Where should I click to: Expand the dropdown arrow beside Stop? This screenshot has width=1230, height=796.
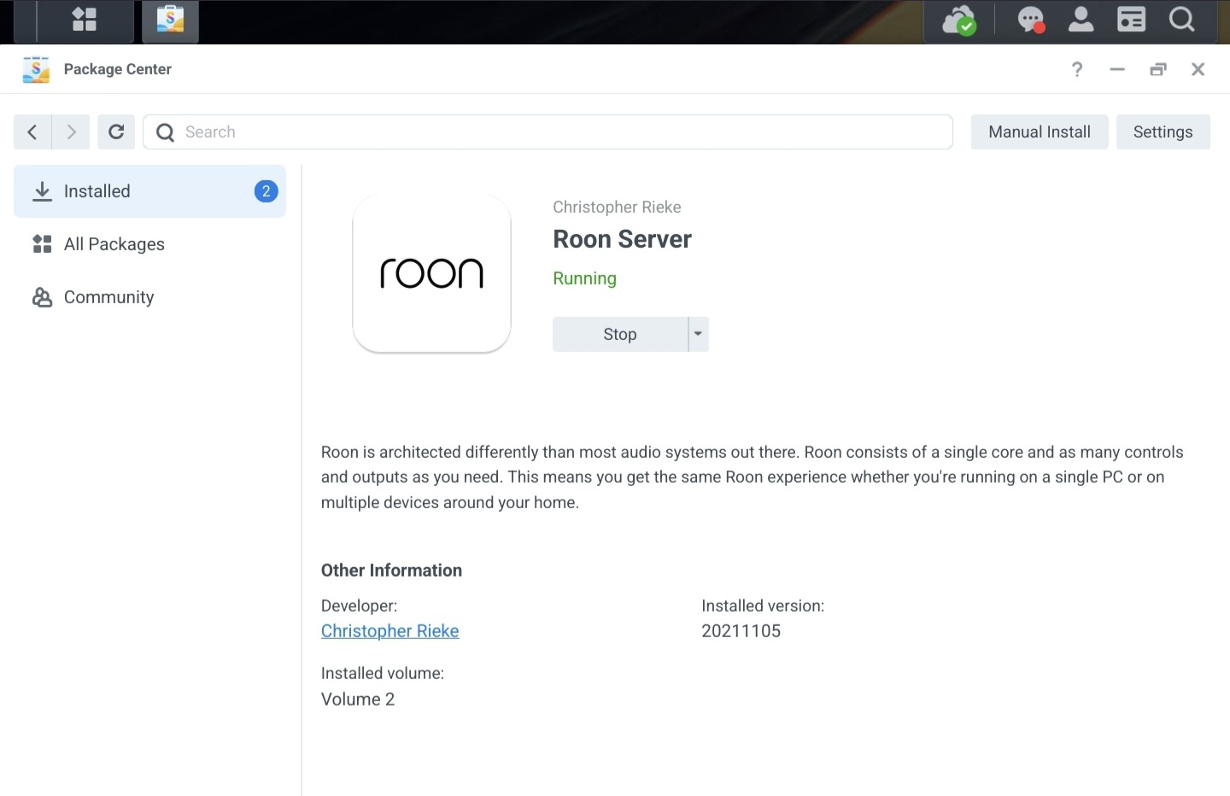[698, 334]
